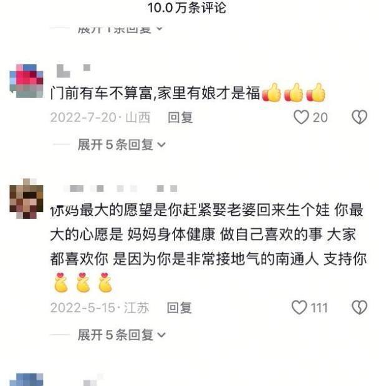This screenshot has width=379, height=386.
Task: Reply to the 2022-7-20 Shanxi comment
Action: 180,117
